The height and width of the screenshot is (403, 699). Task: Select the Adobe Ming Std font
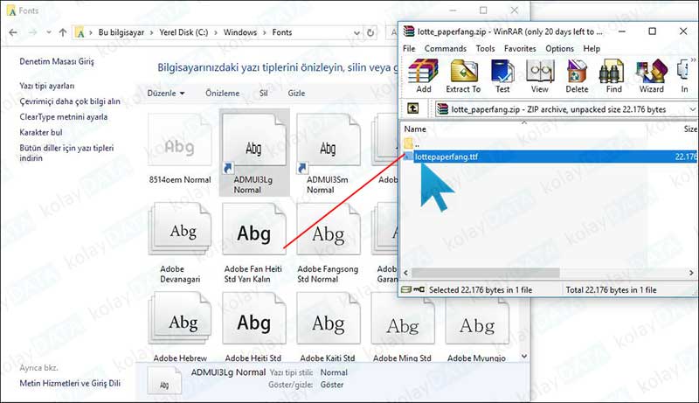402,327
